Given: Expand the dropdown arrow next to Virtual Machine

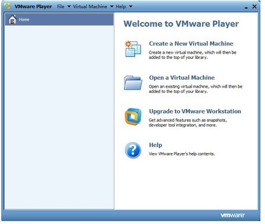Looking at the screenshot, I should point(111,6).
